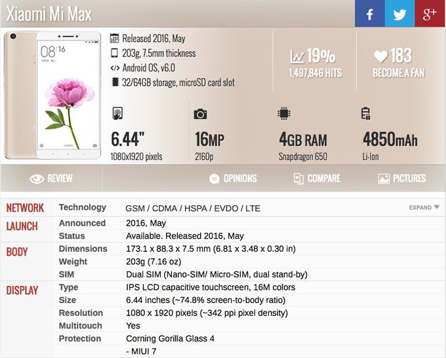Click the storage chip icon
This screenshot has width=446, height=358.
[x=115, y=82]
